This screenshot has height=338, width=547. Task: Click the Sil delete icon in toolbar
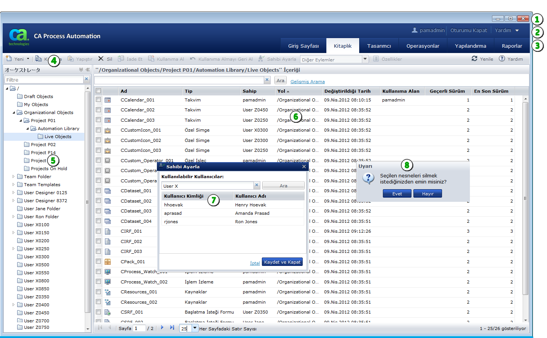[x=101, y=59]
